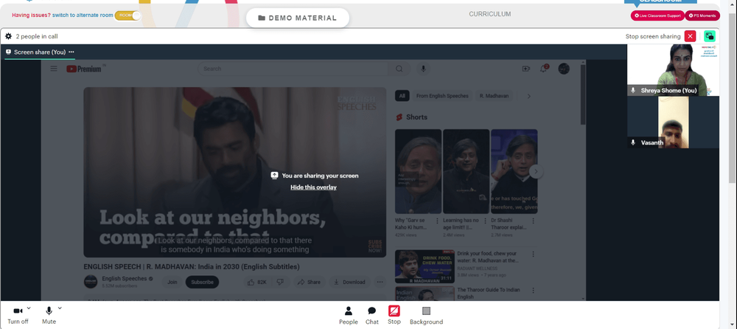The image size is (737, 329).
Task: Advance the Shorts carousel arrow
Action: [x=536, y=172]
